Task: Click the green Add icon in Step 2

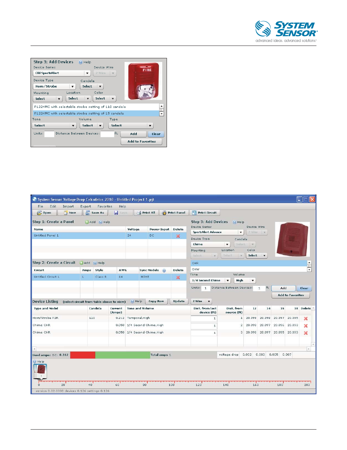Action: tap(81, 263)
